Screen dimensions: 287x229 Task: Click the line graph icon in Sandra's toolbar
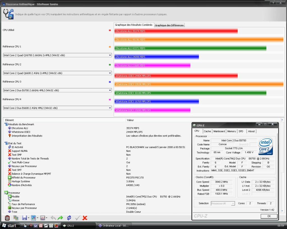click(43, 218)
